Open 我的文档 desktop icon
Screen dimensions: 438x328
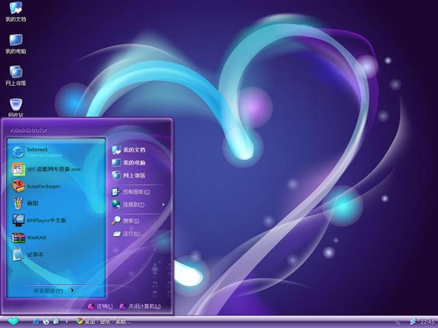click(x=15, y=10)
